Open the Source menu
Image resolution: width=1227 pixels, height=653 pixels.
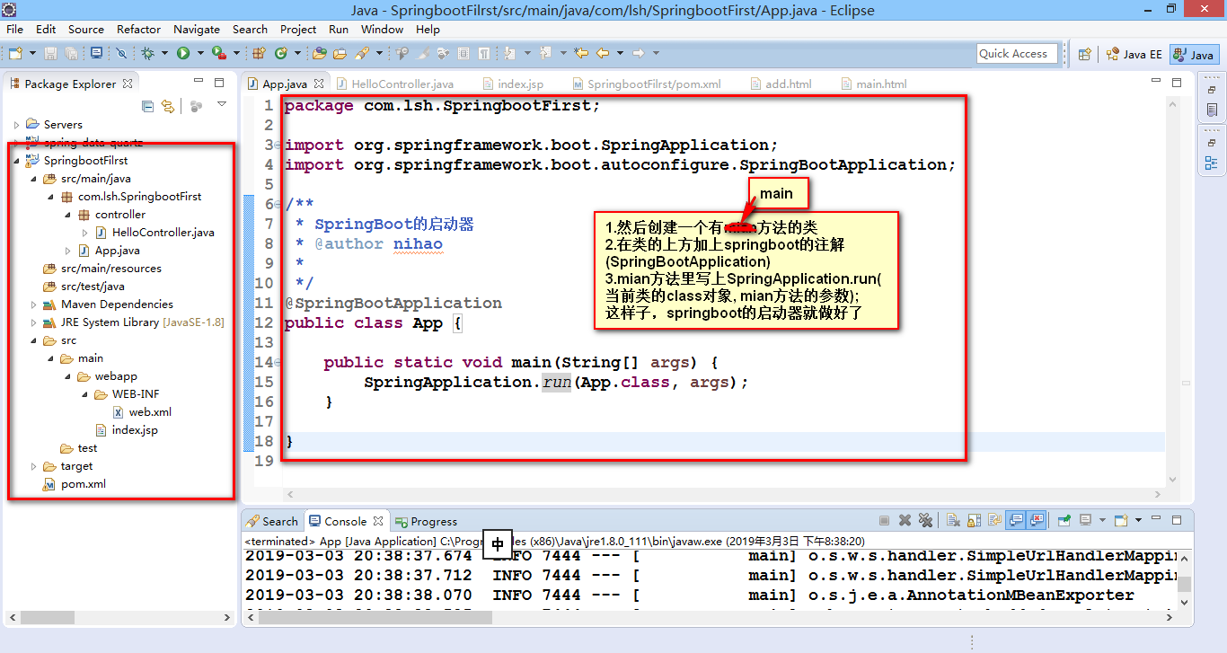pyautogui.click(x=86, y=29)
